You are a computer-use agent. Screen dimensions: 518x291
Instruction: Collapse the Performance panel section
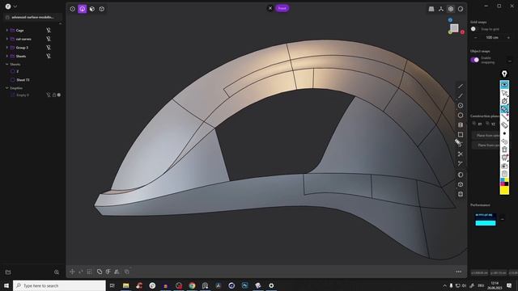tap(503, 219)
